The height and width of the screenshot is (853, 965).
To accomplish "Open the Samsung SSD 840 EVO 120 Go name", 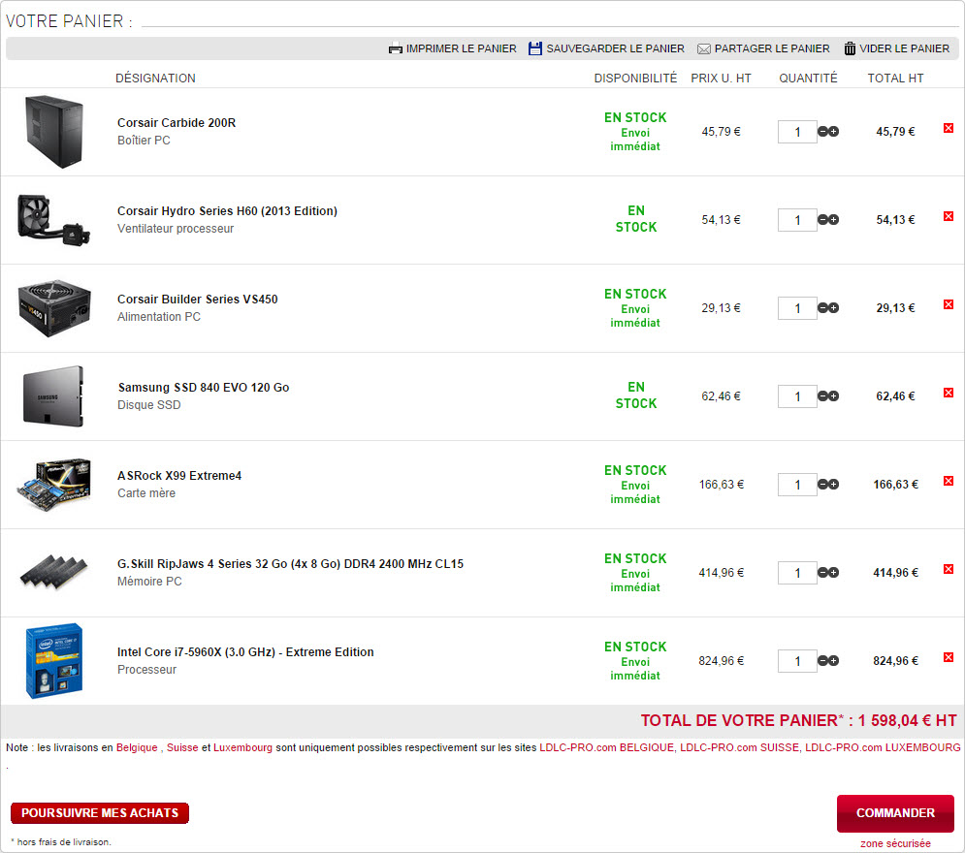I will pos(204,388).
